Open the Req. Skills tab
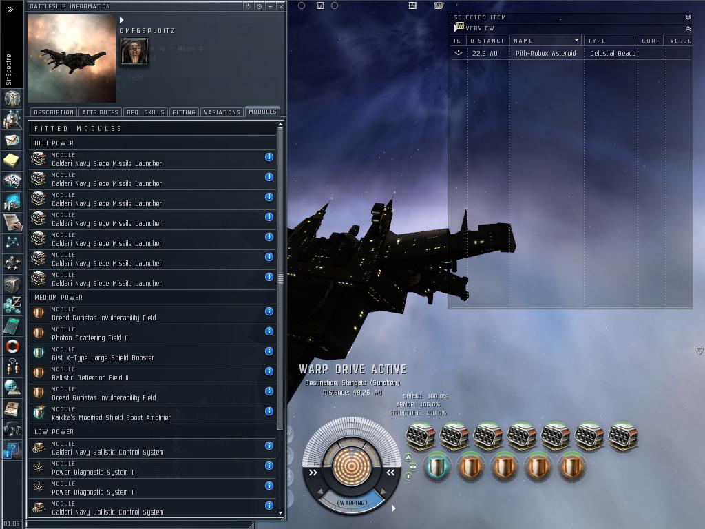 click(x=145, y=112)
